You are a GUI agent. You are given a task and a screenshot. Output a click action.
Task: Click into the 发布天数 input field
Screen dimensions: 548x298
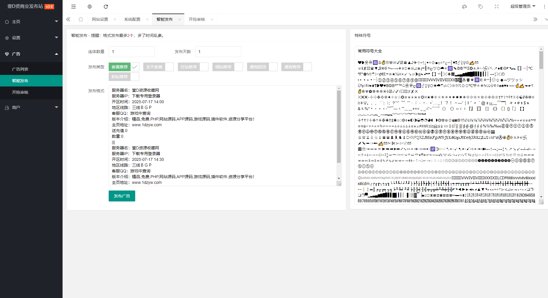pyautogui.click(x=218, y=52)
